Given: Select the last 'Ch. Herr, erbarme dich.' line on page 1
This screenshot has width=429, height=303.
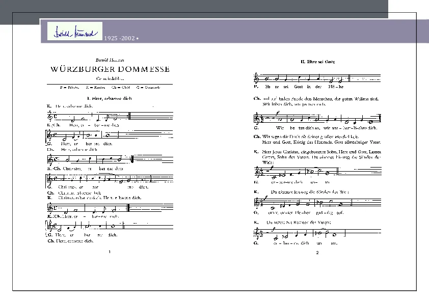Looking at the screenshot, I should point(71,241).
